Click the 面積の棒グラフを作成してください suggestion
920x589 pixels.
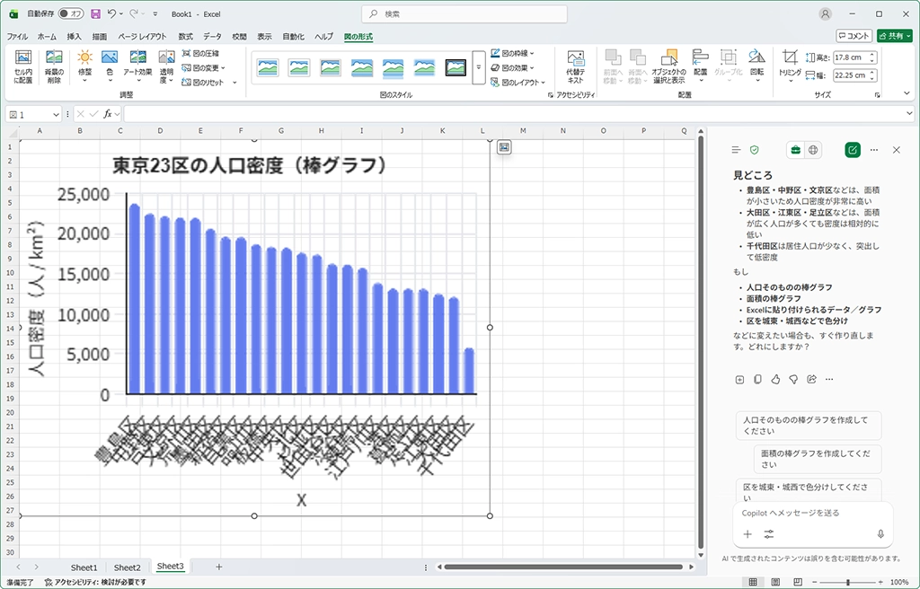click(817, 459)
